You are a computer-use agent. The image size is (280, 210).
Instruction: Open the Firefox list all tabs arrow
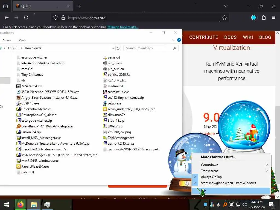226,6
